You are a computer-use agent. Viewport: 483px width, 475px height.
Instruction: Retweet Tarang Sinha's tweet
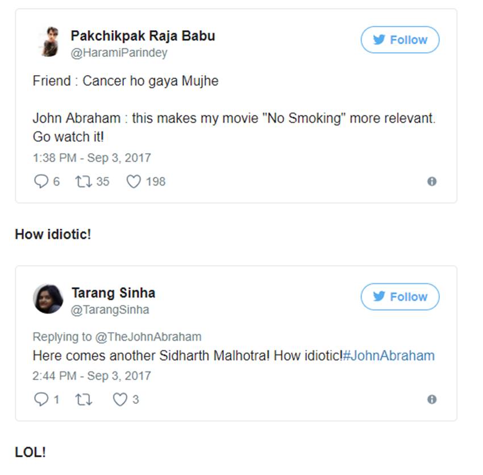tap(83, 400)
